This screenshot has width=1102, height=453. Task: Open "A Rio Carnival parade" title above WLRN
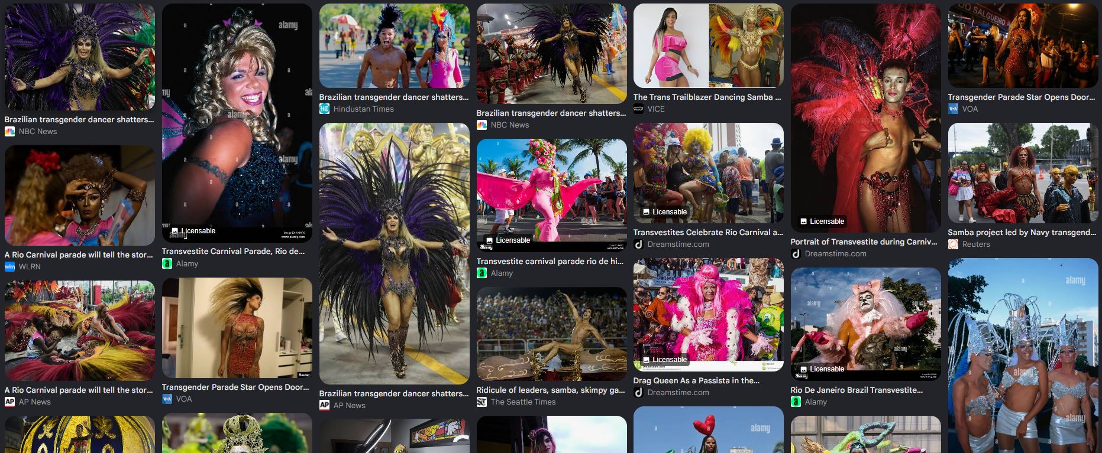point(79,255)
